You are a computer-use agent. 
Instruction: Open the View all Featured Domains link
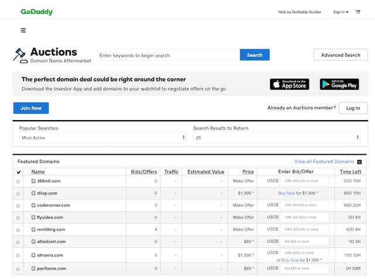[324, 162]
